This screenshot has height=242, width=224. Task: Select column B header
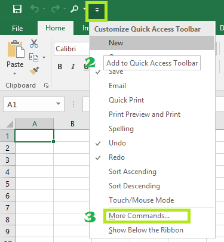click(72, 124)
